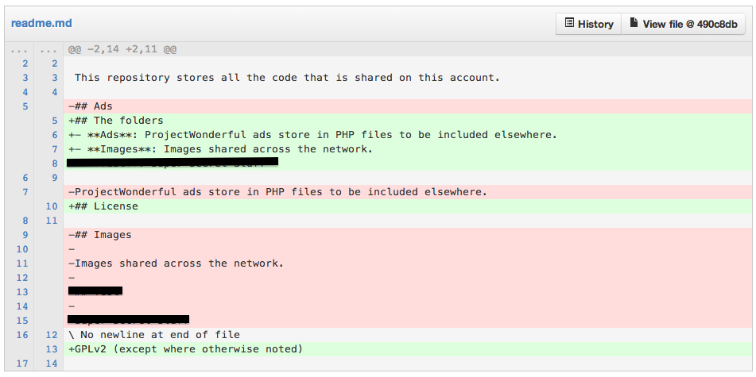Select new line number 10 beside "+## License"
Image resolution: width=756 pixels, height=377 pixels.
(x=52, y=206)
